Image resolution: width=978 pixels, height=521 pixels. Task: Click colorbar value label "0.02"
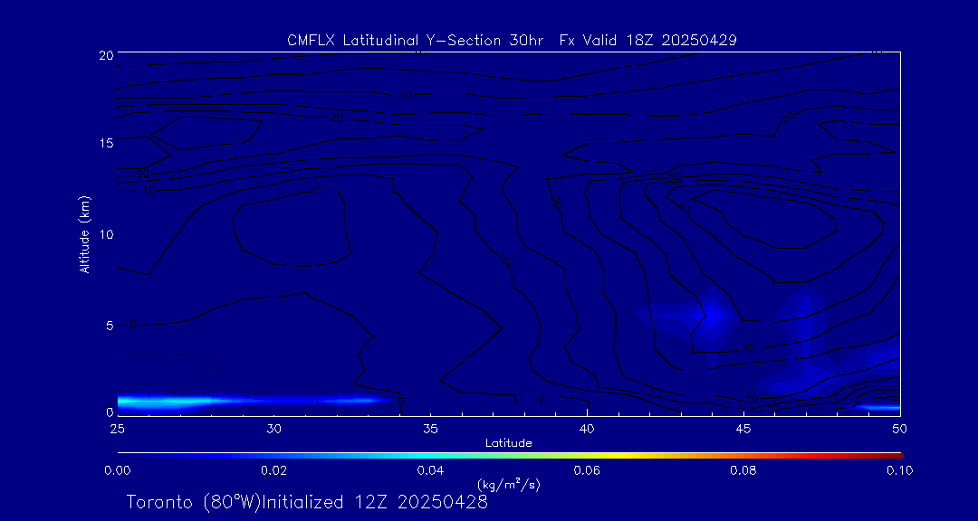pos(273,470)
